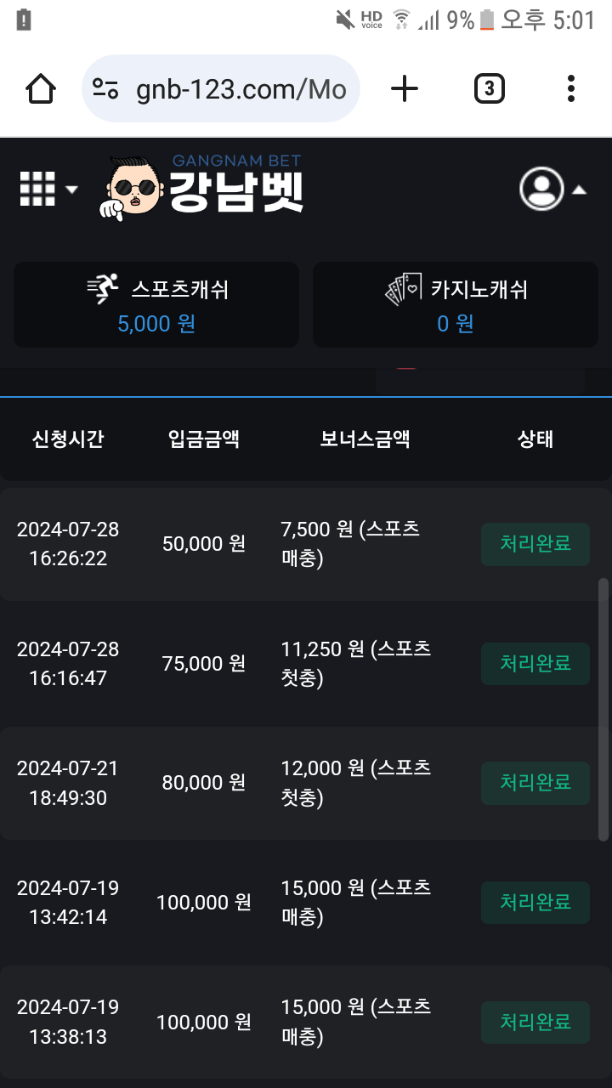Click the 보너스금액 column header
The height and width of the screenshot is (1088, 612).
(x=365, y=439)
